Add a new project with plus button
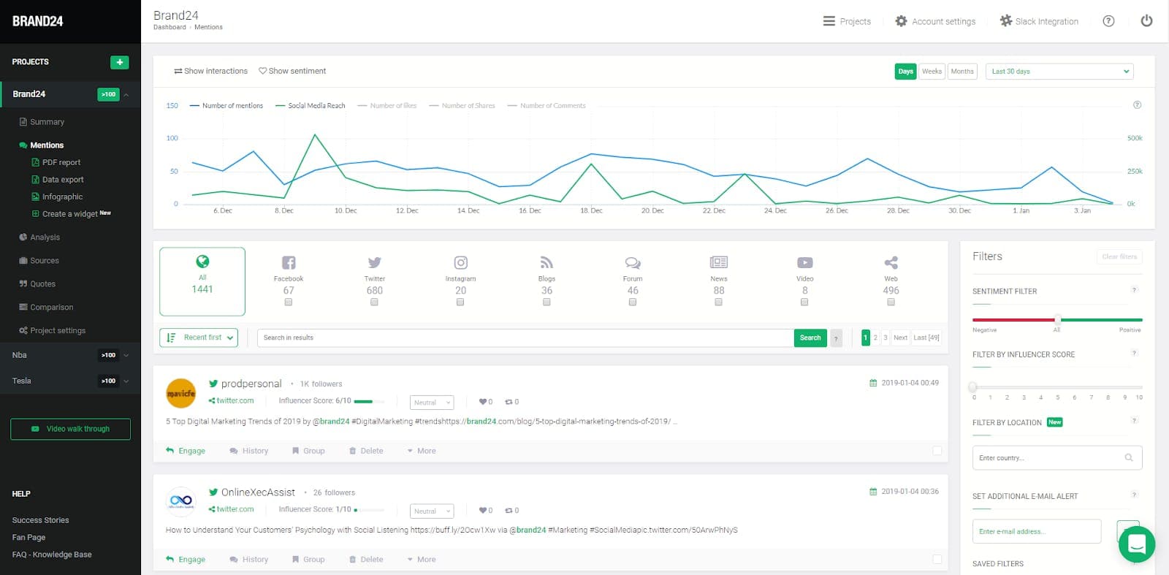 click(120, 62)
